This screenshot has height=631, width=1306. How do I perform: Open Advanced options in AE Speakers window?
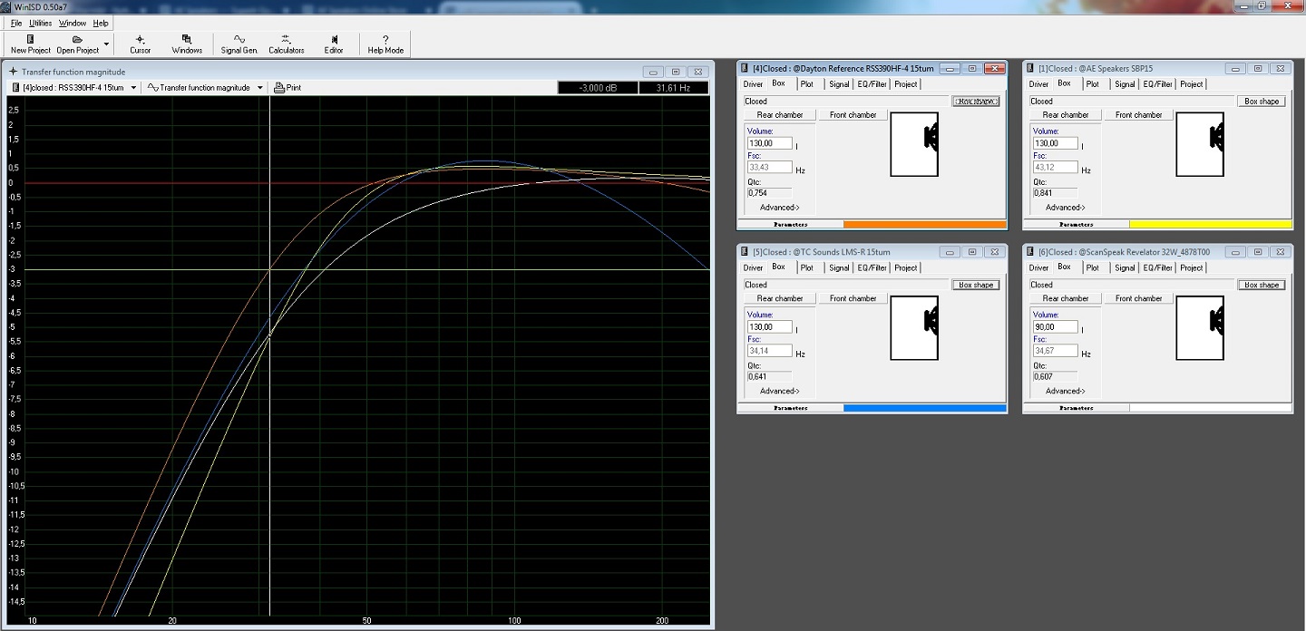[x=1066, y=208]
